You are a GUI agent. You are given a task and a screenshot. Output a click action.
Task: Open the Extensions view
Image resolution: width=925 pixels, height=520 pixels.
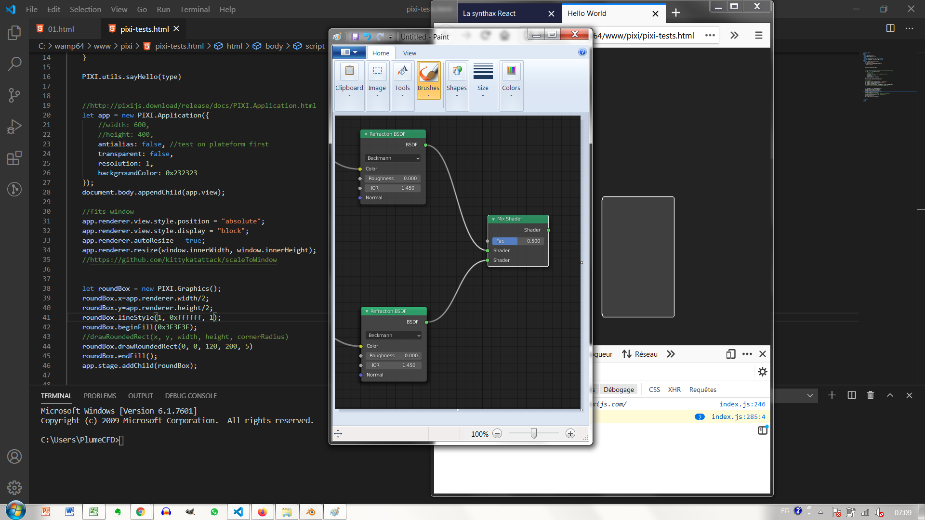pyautogui.click(x=14, y=158)
